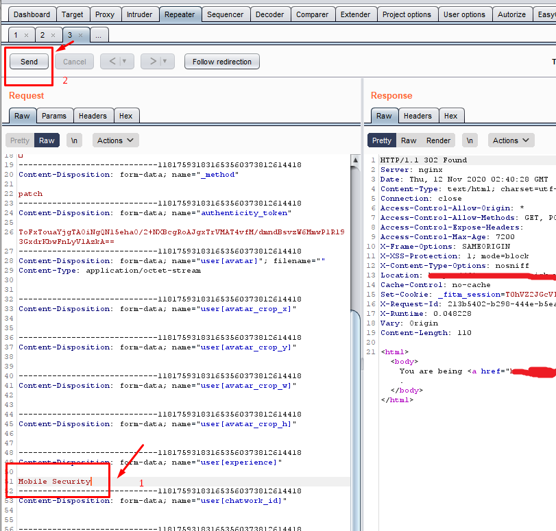Switch request view to Pretty

point(20,140)
